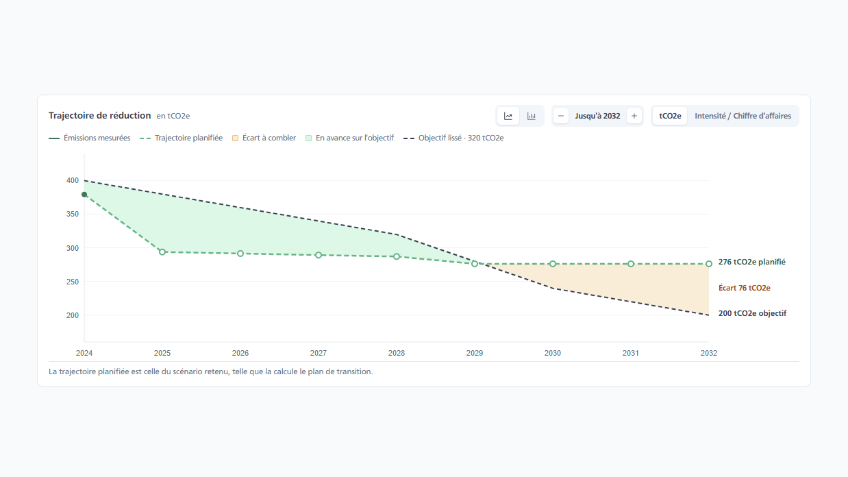Viewport: 848px width, 477px height.
Task: Select Intensité / Chiffre d'affaires option
Action: (x=743, y=116)
